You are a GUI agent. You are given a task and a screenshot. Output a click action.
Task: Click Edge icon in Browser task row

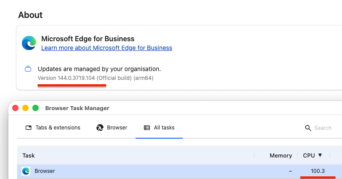point(26,171)
